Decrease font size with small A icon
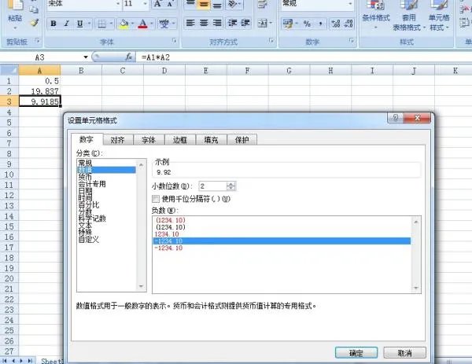The image size is (472, 364). click(170, 4)
